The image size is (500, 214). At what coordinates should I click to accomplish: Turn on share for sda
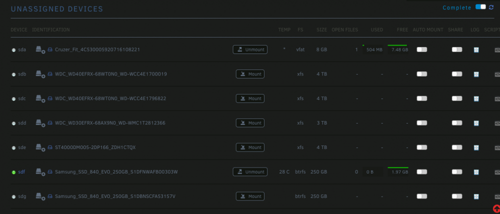pos(457,49)
